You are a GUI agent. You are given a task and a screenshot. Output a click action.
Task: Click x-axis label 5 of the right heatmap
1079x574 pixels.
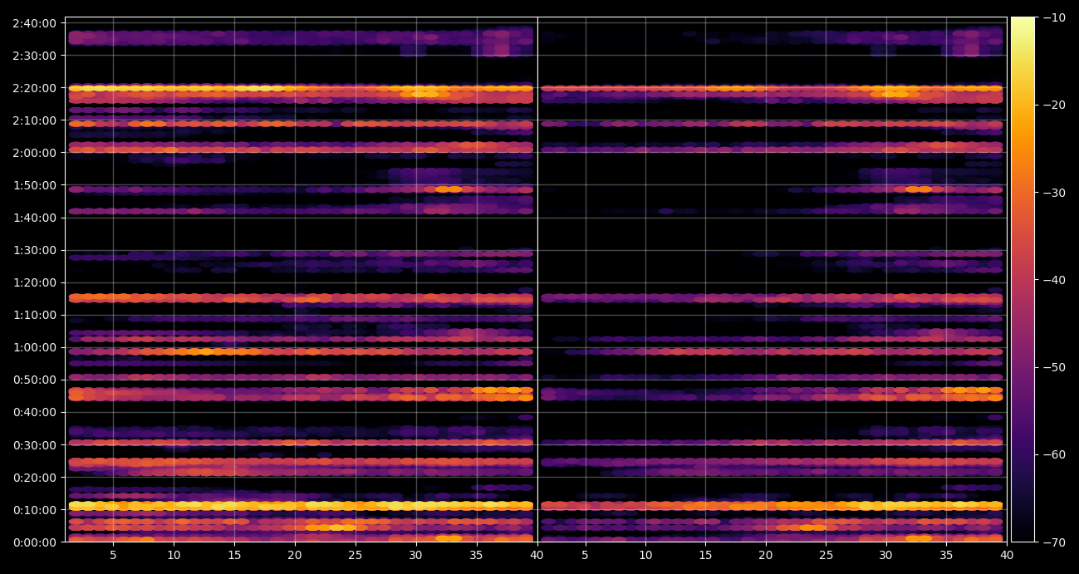tap(585, 556)
